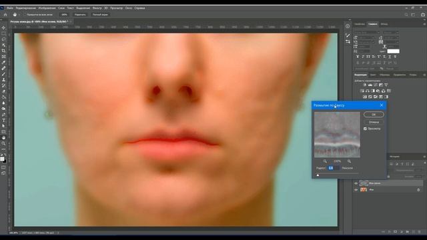Screen dimensions: 427x240
Task: Open the leading dropdown
Action: pyautogui.click(x=392, y=38)
